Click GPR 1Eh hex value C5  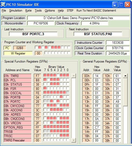(x=117, y=80)
